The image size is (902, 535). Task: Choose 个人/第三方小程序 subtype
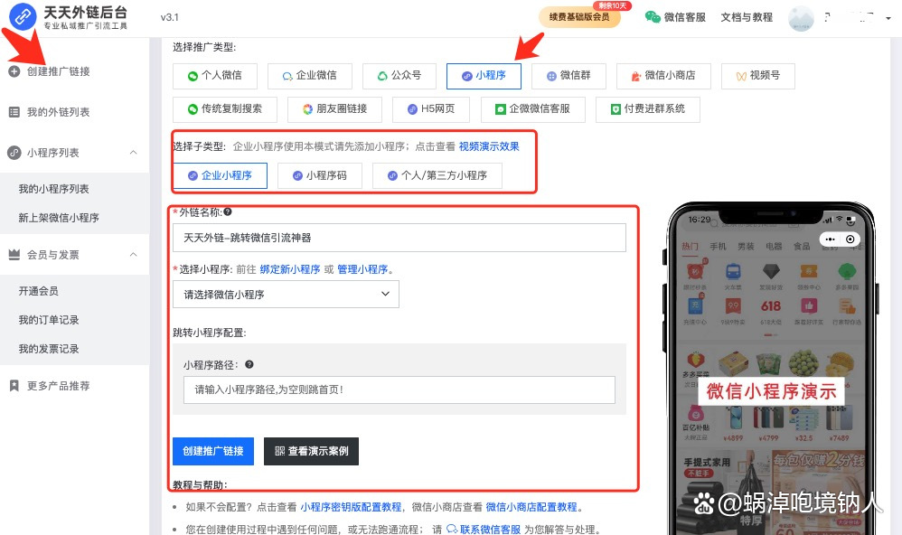tap(437, 175)
